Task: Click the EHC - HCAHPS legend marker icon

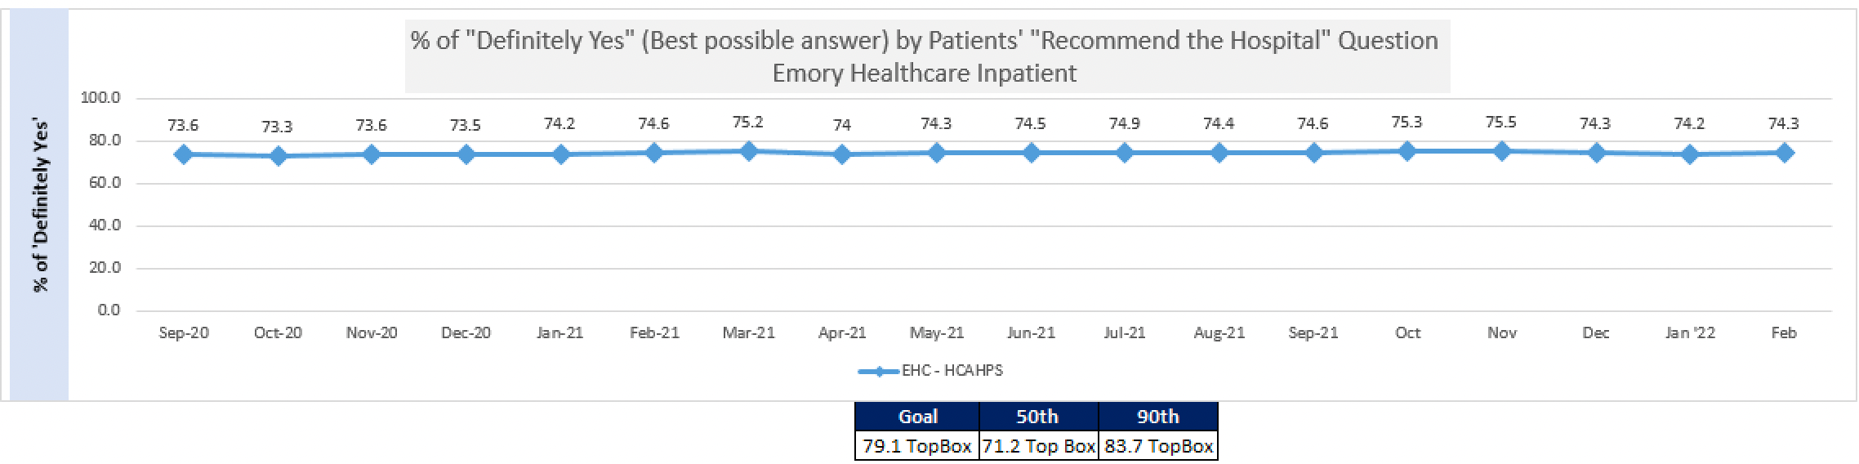Action: point(879,371)
